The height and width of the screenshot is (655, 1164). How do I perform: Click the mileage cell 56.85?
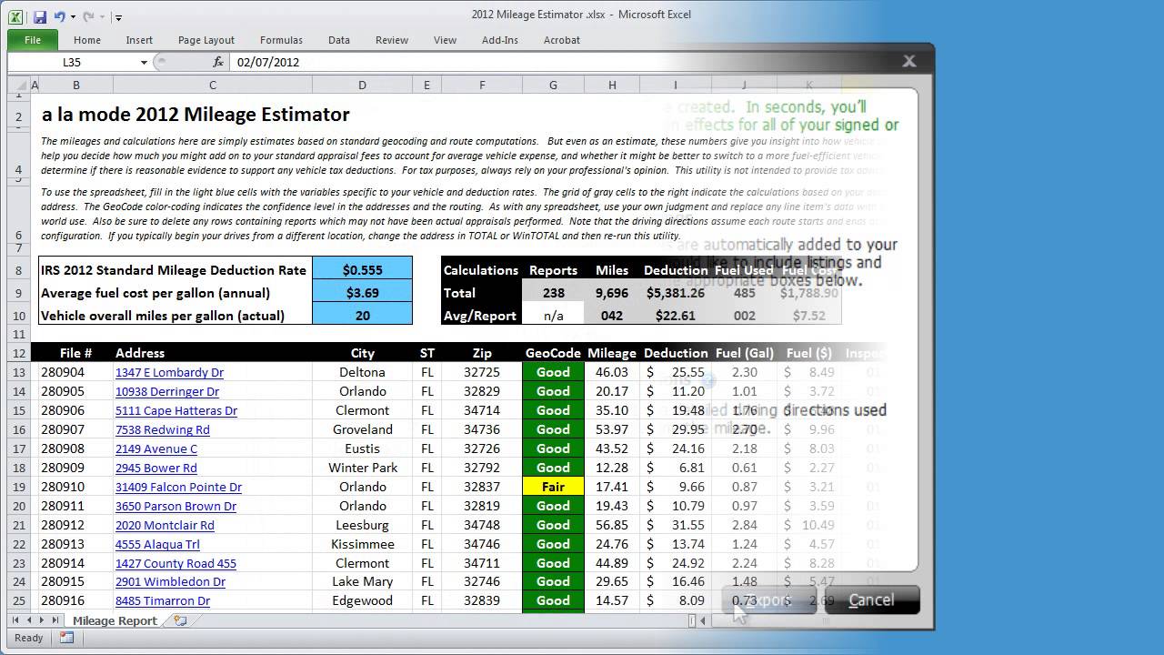click(612, 525)
